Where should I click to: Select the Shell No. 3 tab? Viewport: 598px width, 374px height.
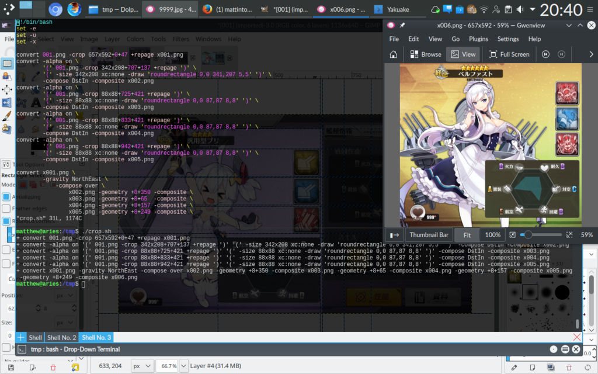coord(96,337)
